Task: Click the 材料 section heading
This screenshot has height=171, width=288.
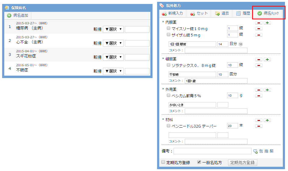Action: 169,120
